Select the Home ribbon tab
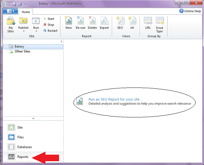Viewport: 204px width, 165px height. (x=26, y=12)
